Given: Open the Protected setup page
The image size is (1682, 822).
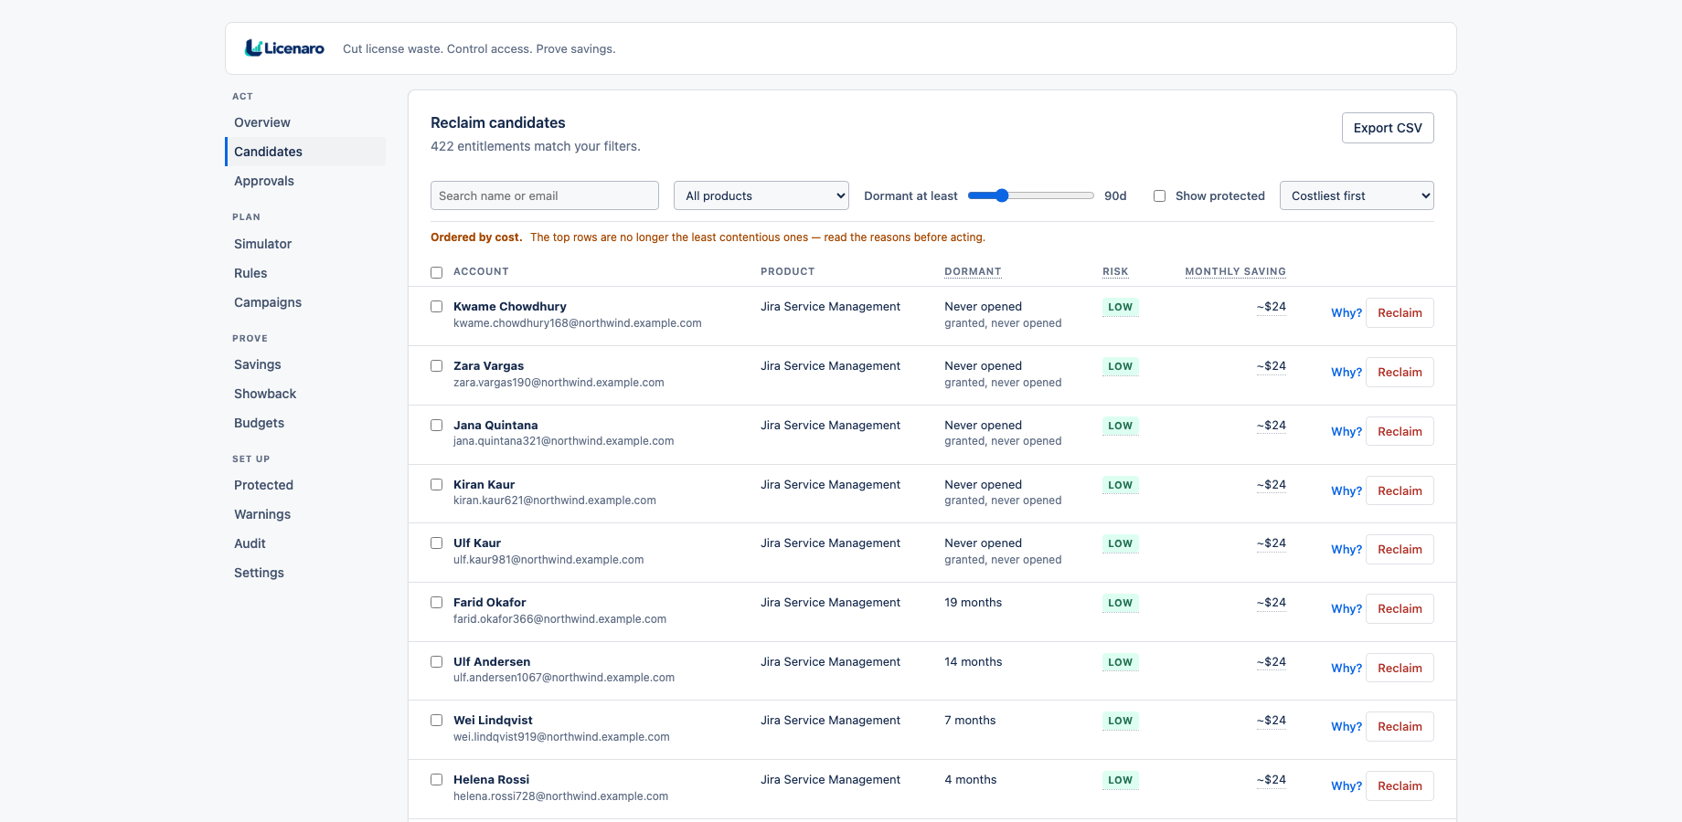Looking at the screenshot, I should point(305,485).
